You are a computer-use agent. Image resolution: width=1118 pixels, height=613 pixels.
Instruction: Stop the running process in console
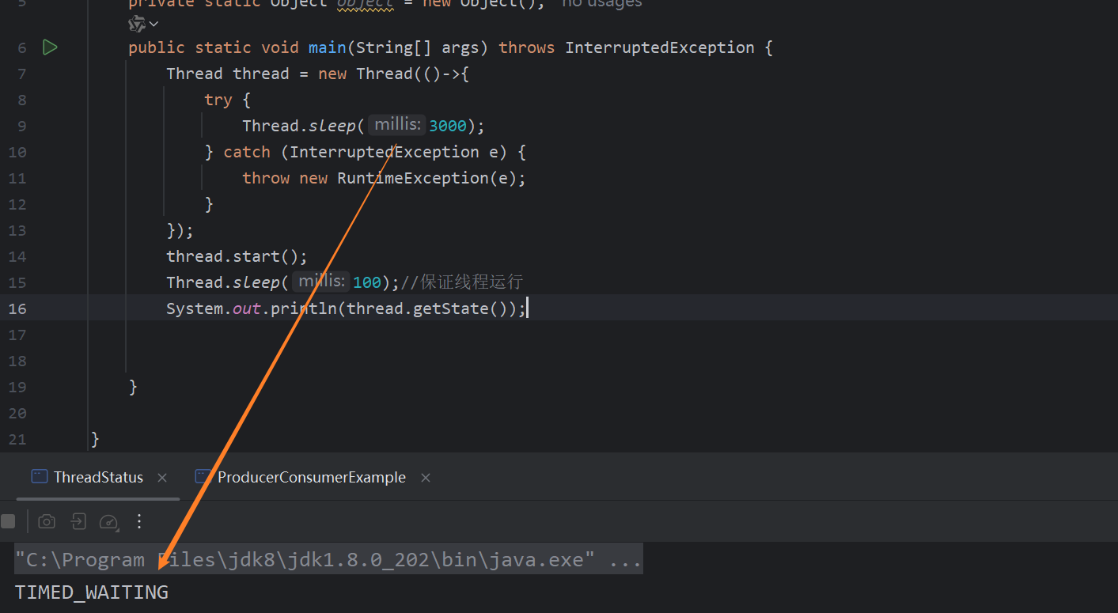[8, 521]
